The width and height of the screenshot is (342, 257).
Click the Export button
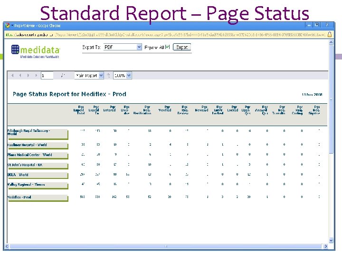pyautogui.click(x=182, y=47)
